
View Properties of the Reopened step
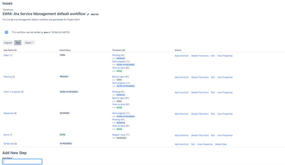click(225, 114)
